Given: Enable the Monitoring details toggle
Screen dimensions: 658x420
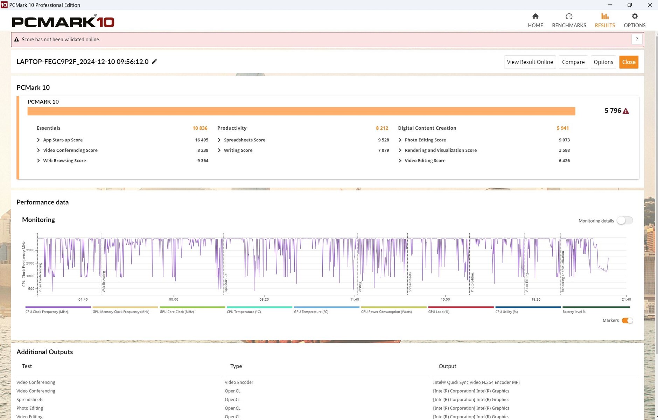Looking at the screenshot, I should [x=624, y=220].
